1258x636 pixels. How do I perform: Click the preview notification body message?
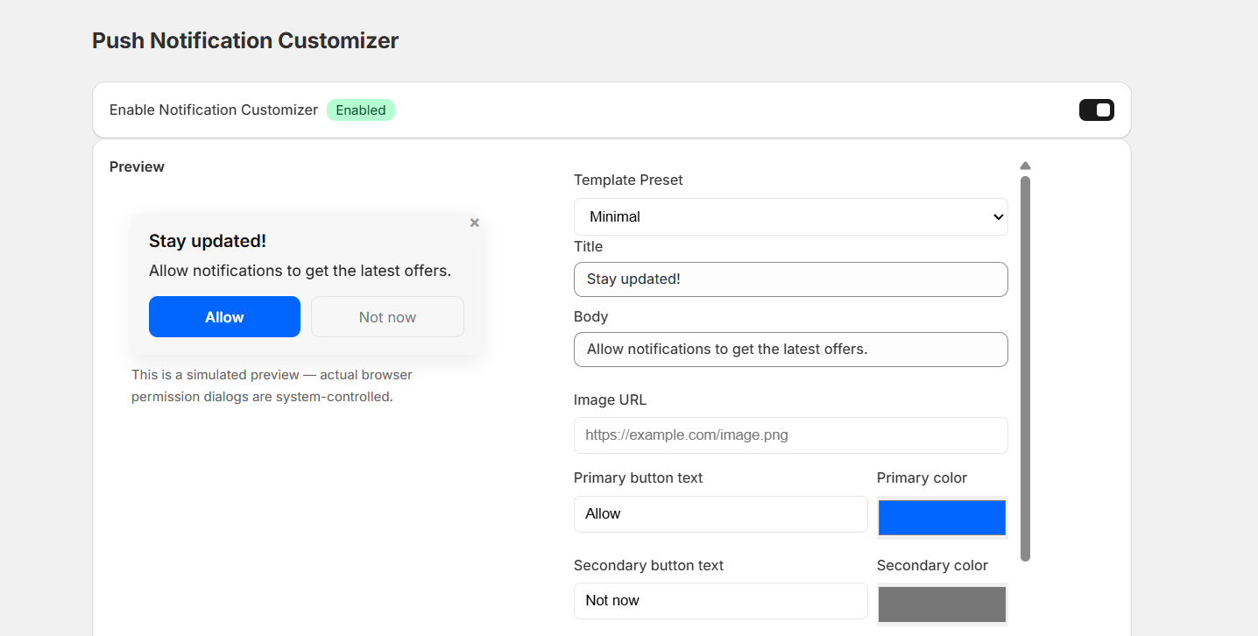click(x=300, y=271)
